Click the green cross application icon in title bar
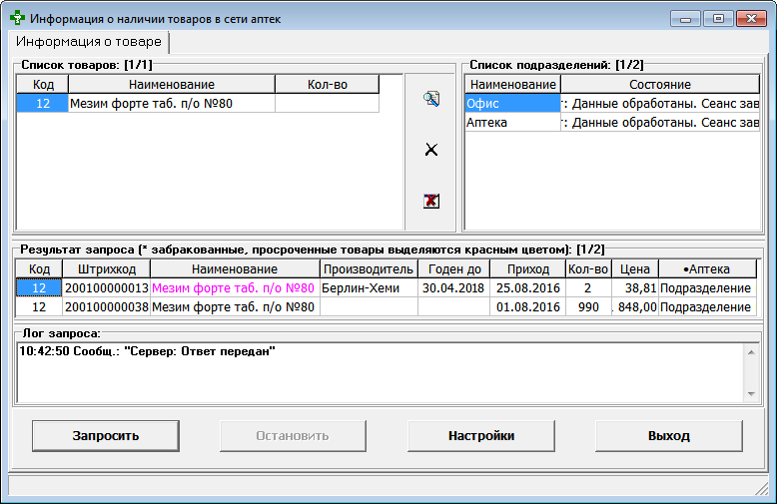This screenshot has height=504, width=777. click(x=17, y=19)
